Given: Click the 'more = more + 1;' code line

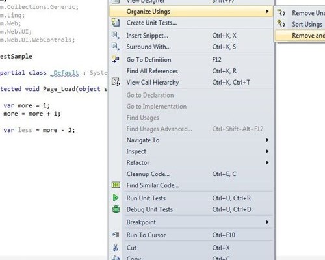Looking at the screenshot, I should pos(32,114).
